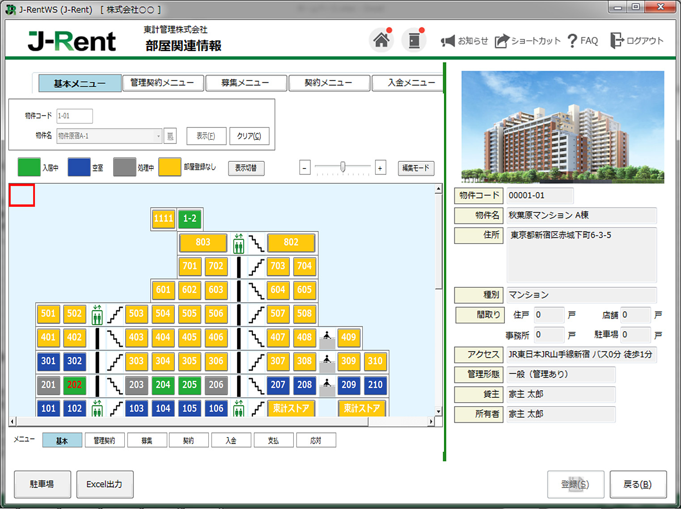Toggle the yellow 部屋登録なし status swatch
Image resolution: width=681 pixels, height=509 pixels.
click(169, 167)
